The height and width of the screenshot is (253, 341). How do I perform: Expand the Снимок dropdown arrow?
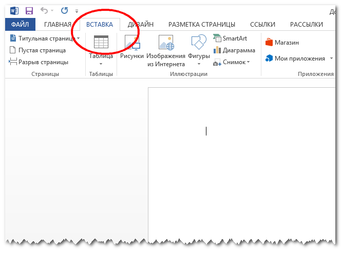248,62
